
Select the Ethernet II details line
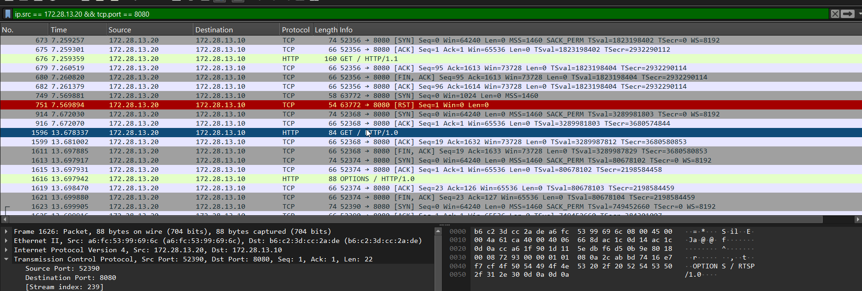tap(218, 241)
